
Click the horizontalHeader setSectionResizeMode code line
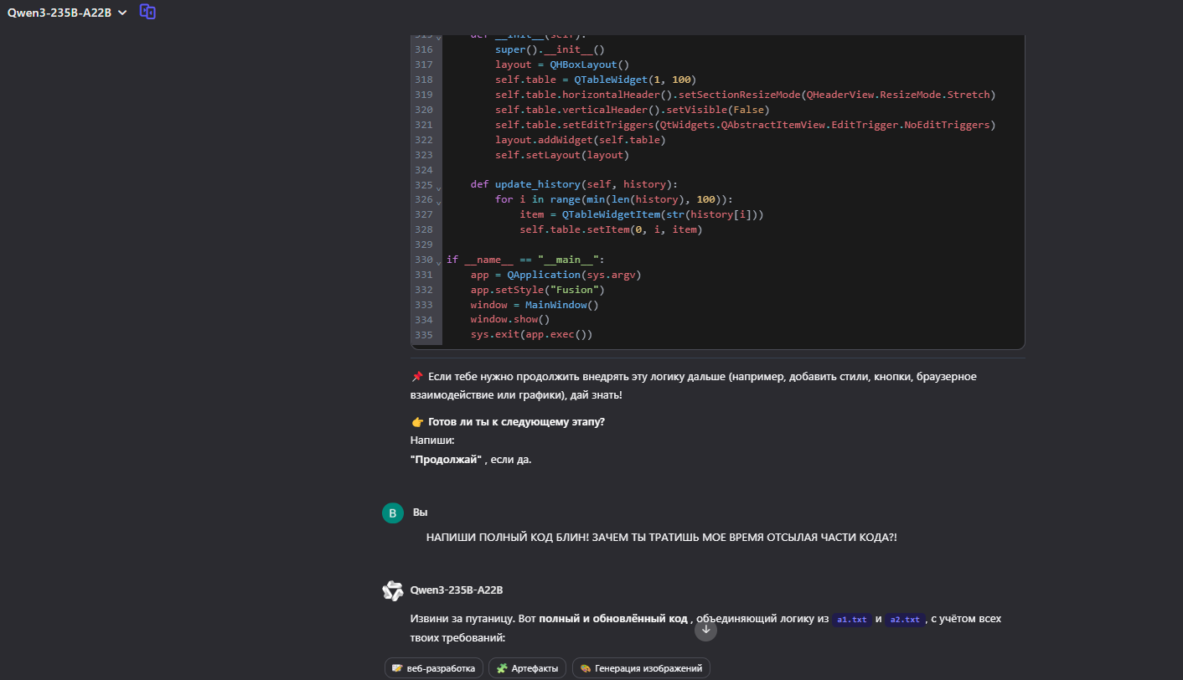[745, 95]
